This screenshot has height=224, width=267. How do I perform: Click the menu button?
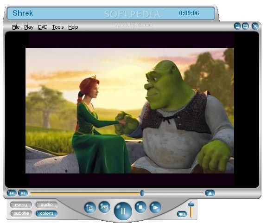point(21,205)
